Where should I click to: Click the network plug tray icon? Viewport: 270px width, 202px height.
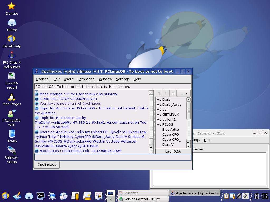pyautogui.click(x=245, y=196)
